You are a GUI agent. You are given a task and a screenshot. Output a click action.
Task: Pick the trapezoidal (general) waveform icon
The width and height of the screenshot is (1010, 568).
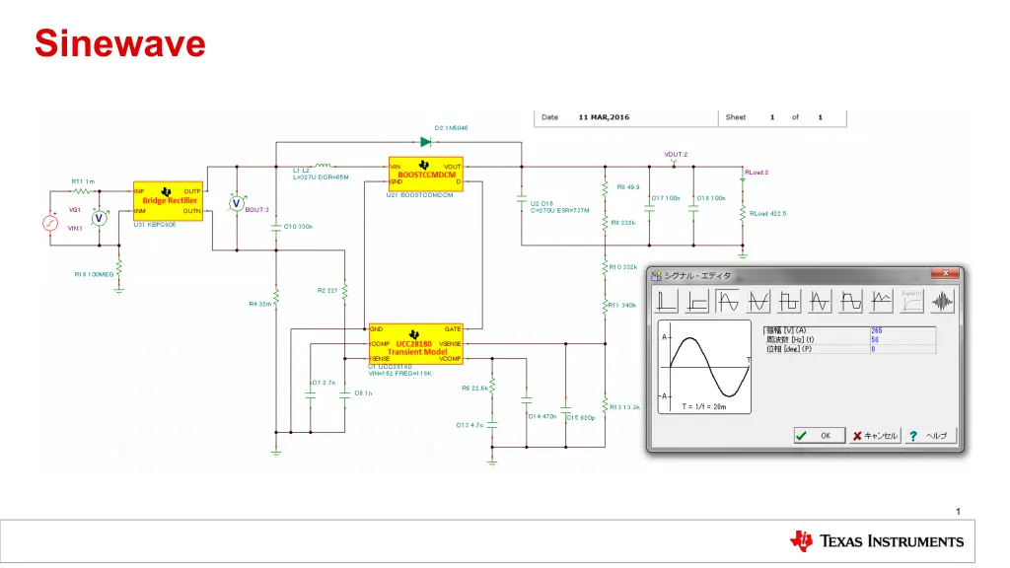pyautogui.click(x=850, y=300)
